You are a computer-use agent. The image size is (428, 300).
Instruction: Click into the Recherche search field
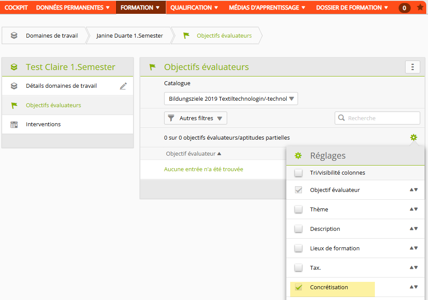377,118
